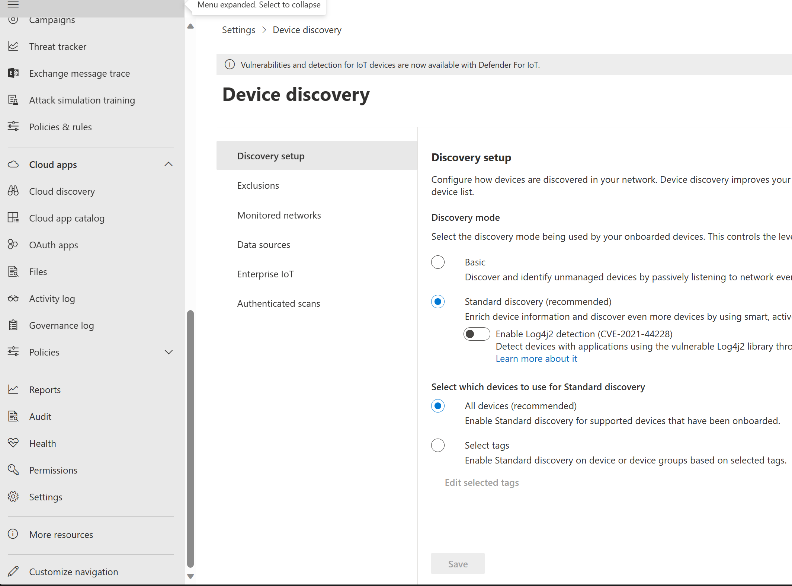
Task: Select Standard discovery recommended radio button
Action: (438, 302)
